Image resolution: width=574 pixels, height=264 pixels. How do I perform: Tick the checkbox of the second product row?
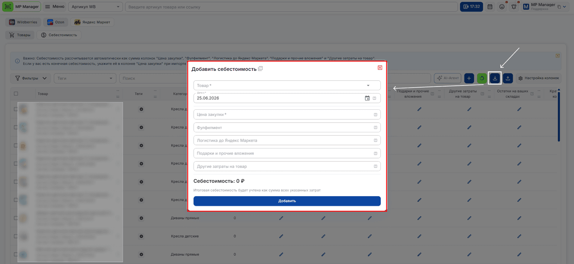coord(16,127)
